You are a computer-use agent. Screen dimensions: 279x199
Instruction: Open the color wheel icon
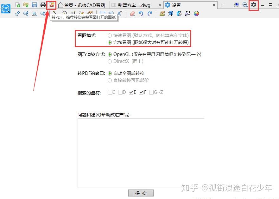point(196,14)
